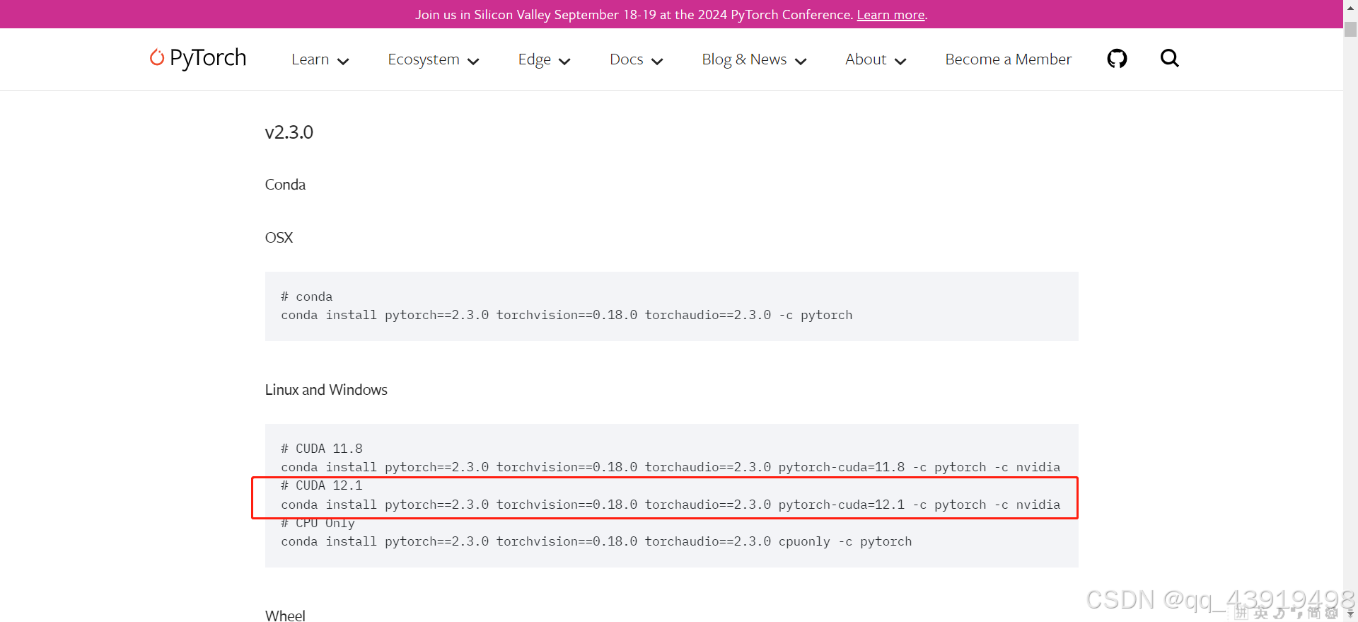Screen dimensions: 1358x622
Task: Click the Wheel heading
Action: 285,616
